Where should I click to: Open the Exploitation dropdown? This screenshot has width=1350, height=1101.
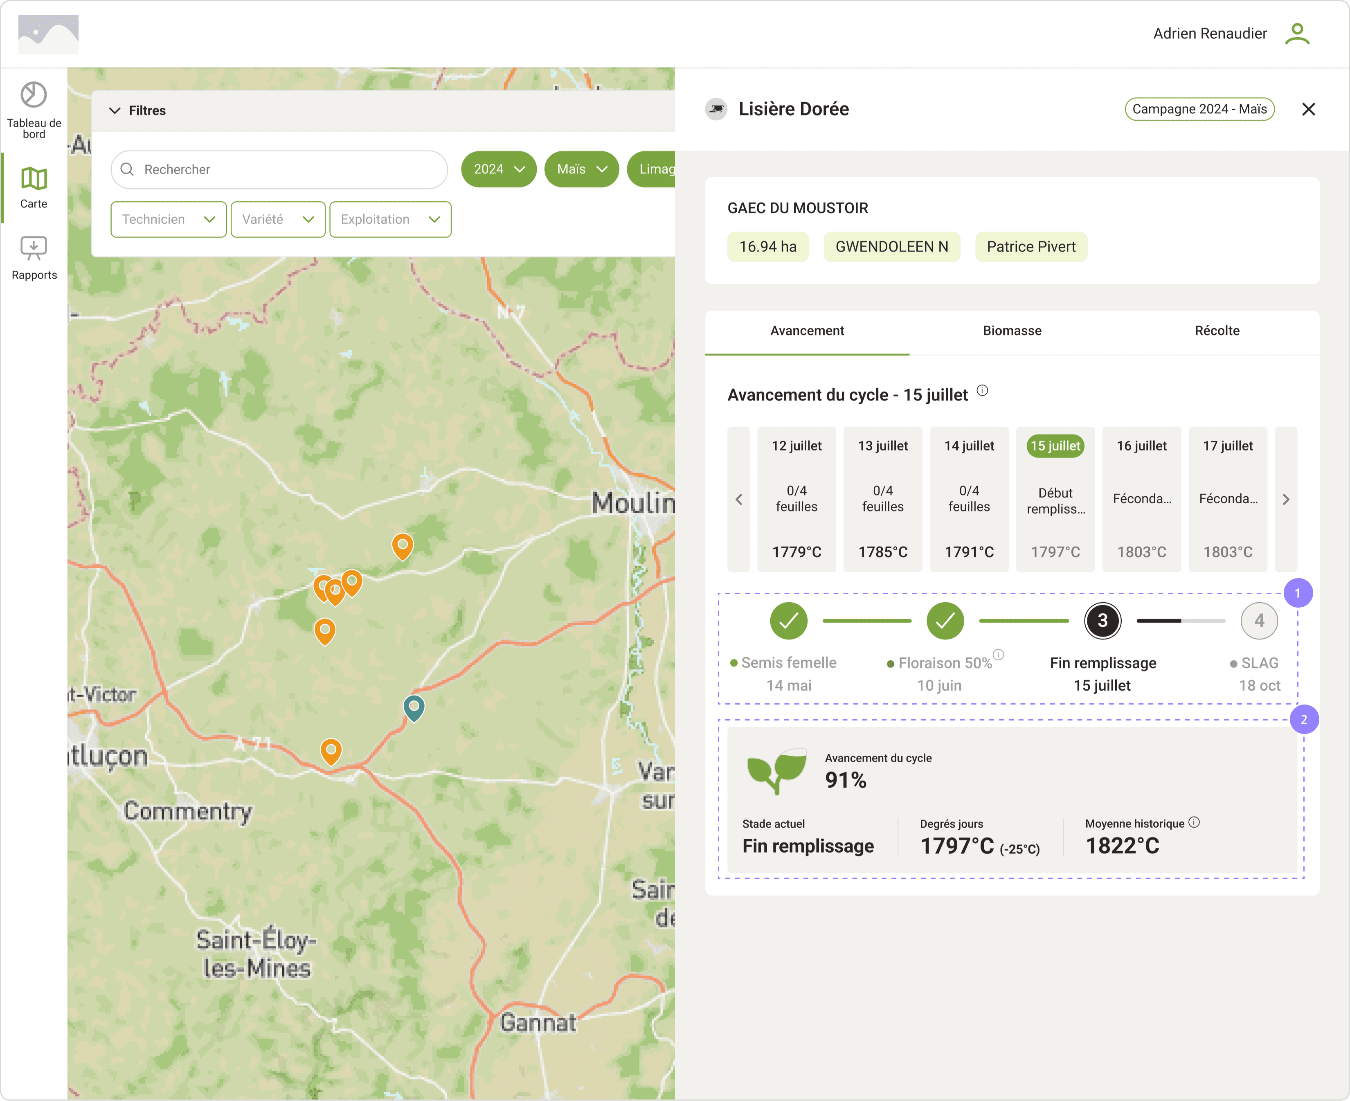point(390,219)
